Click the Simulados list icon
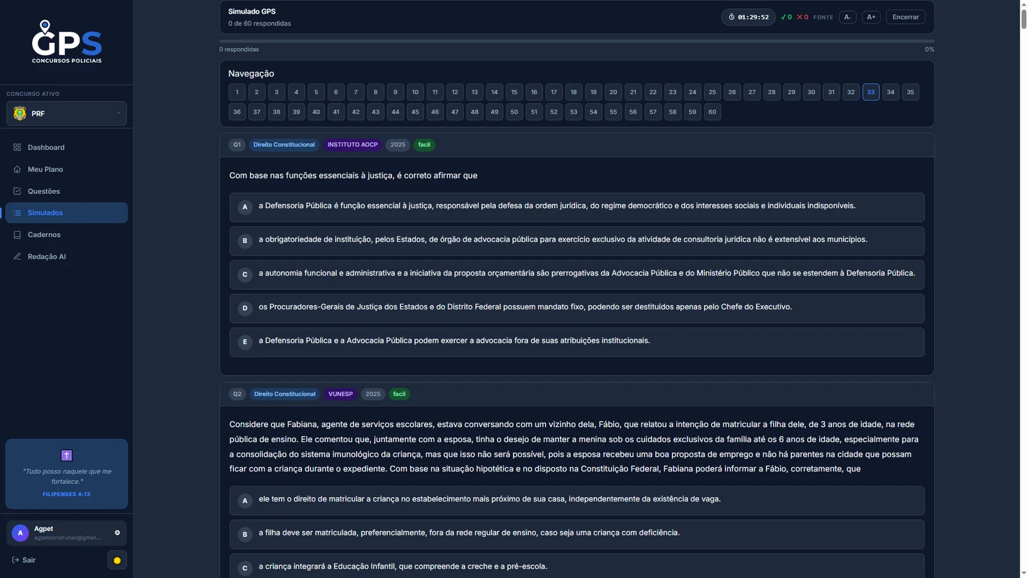 tap(17, 213)
